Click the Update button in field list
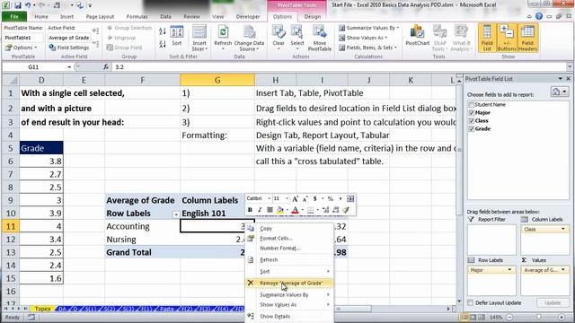575x323 pixels. 553,303
